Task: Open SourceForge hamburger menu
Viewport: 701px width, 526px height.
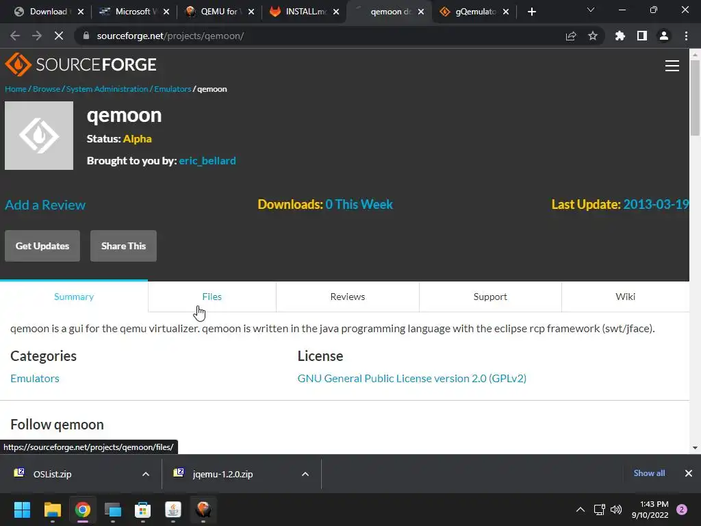Action: 672,66
